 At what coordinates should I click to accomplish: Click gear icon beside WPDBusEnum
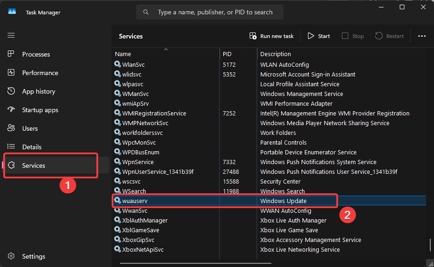(117, 152)
